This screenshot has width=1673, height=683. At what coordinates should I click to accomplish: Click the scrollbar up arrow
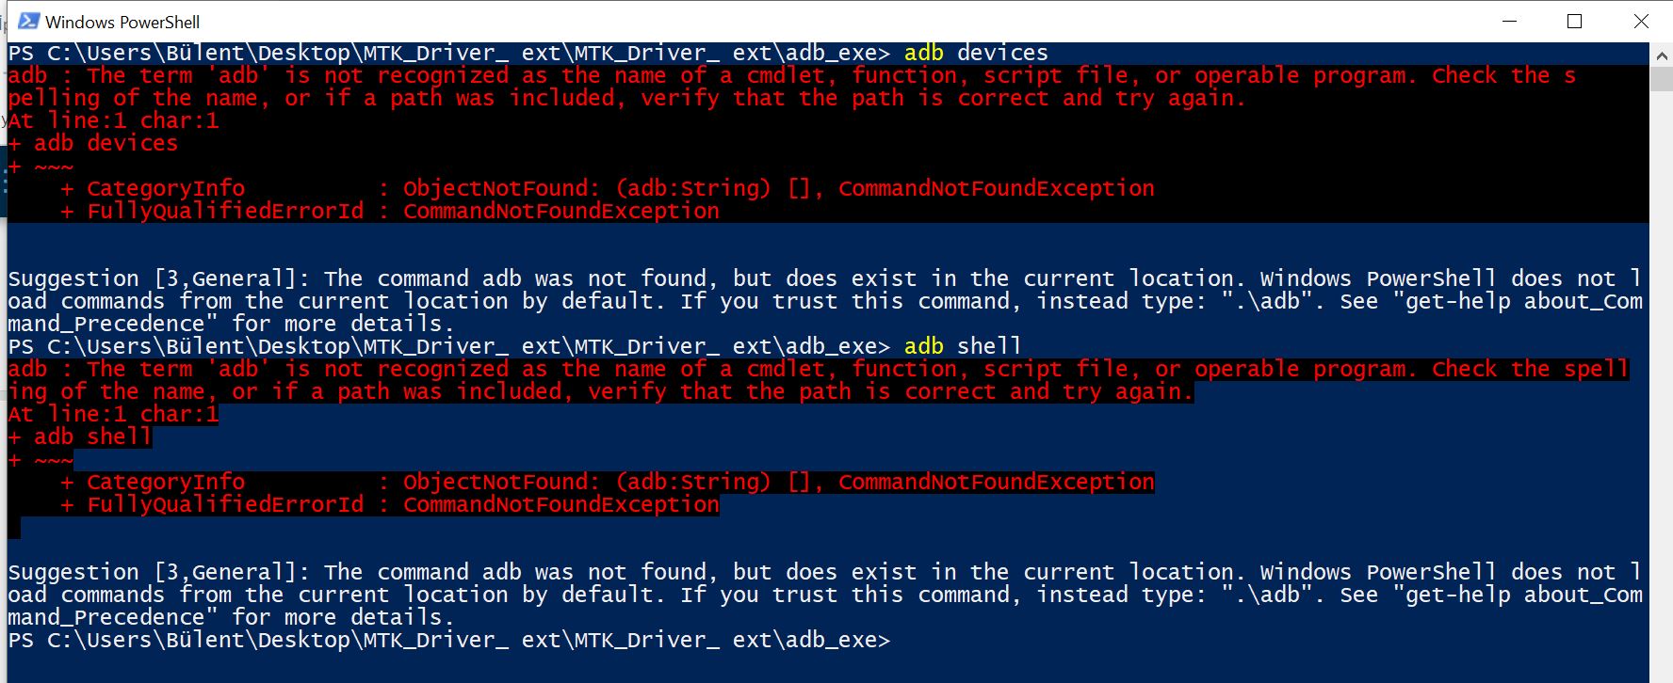[x=1661, y=55]
